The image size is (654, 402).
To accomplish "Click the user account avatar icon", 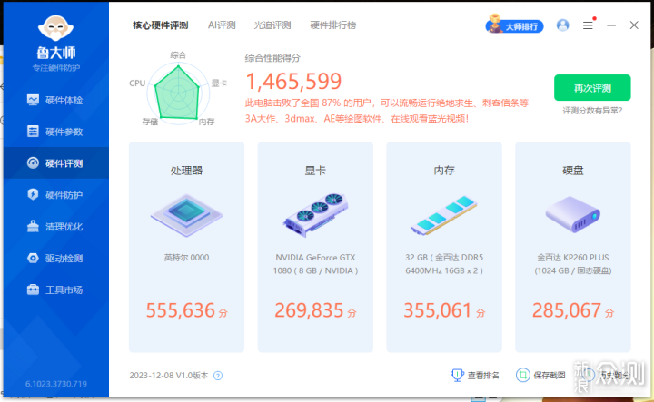I will tap(562, 25).
